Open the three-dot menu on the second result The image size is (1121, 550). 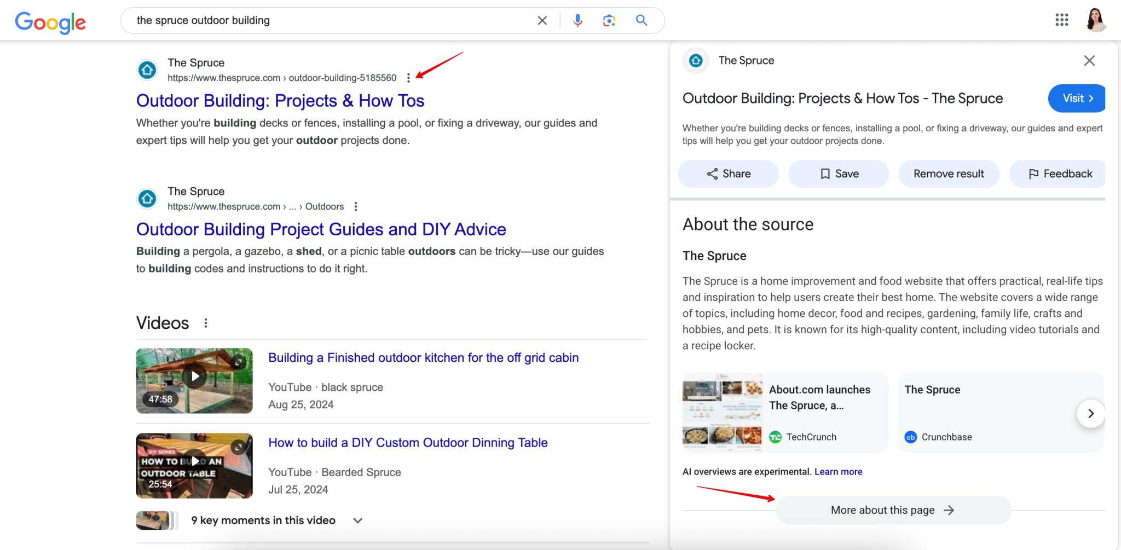355,206
